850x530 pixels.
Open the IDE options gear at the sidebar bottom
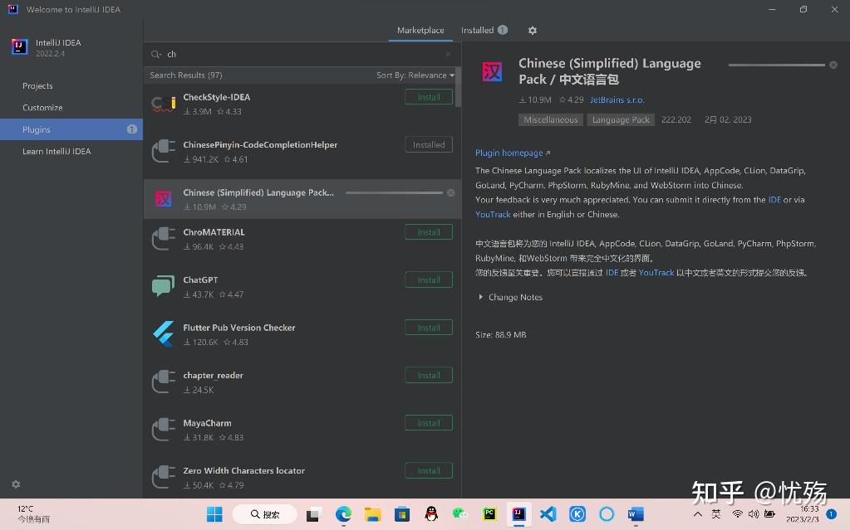(16, 484)
